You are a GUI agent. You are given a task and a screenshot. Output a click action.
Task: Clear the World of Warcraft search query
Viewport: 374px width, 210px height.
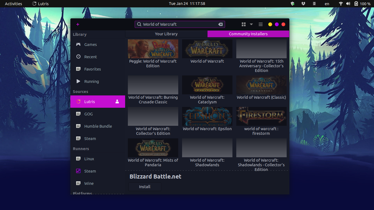221,24
